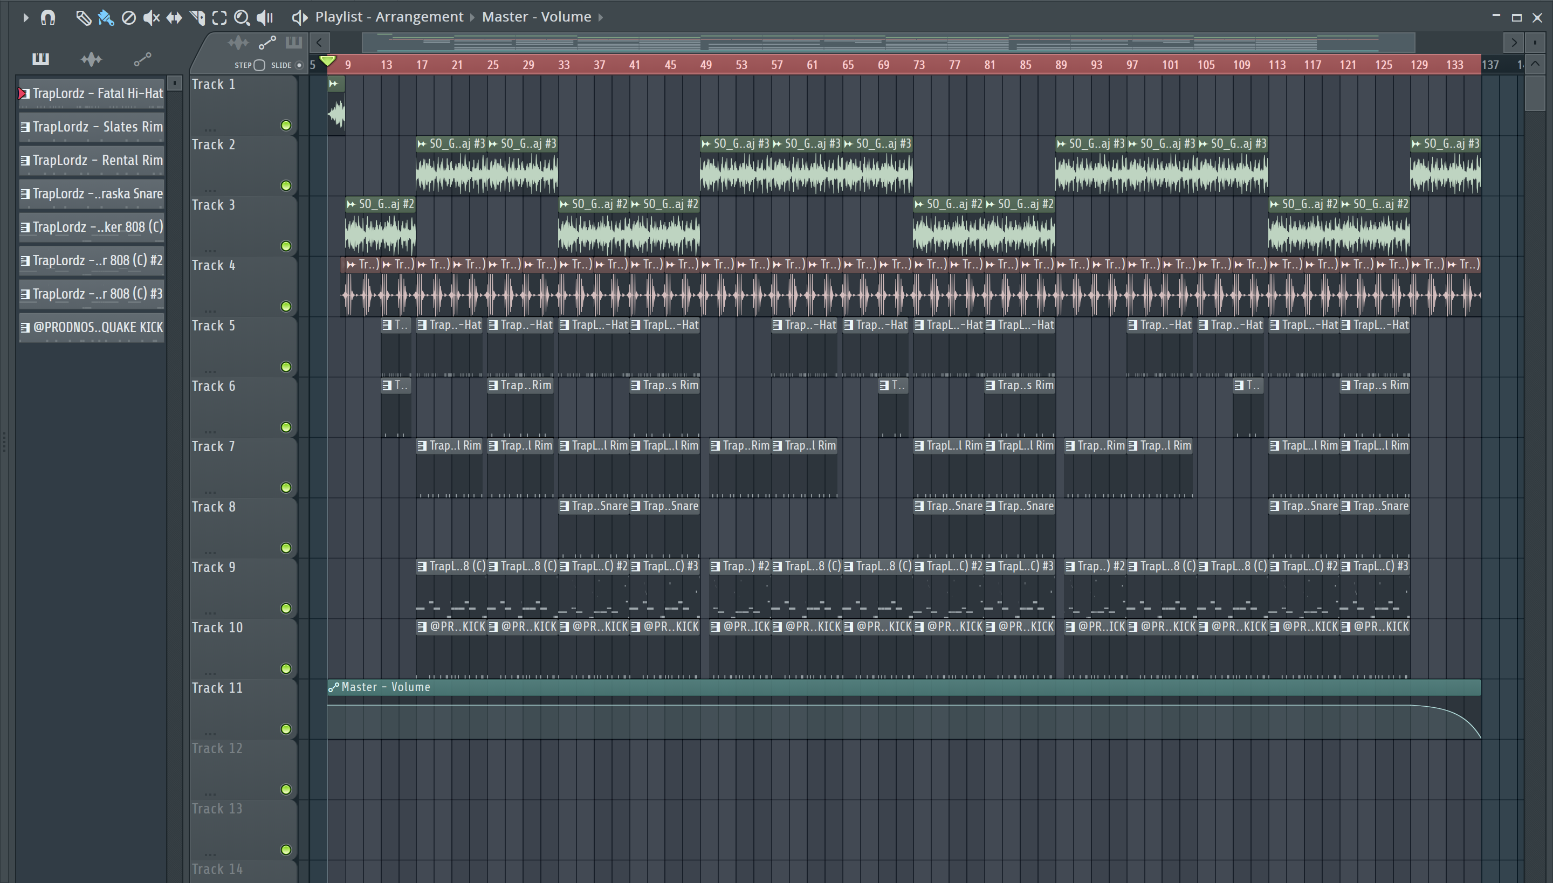Open Playlist - Arrangement menu

click(389, 17)
